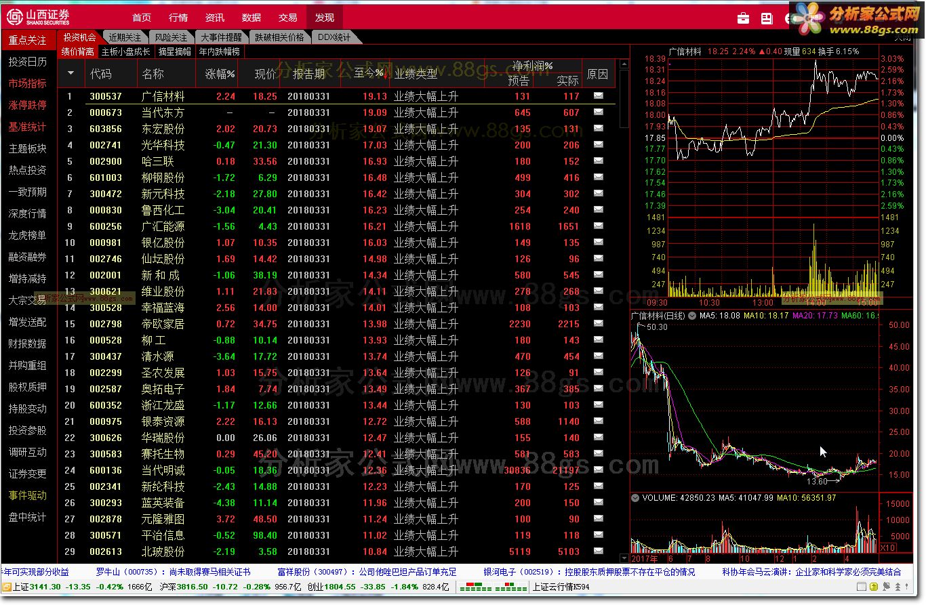Click the 山西证券 logo
Image resolution: width=926 pixels, height=605 pixels.
[x=38, y=16]
